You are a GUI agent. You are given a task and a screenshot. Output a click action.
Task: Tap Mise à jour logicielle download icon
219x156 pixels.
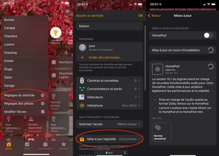coord(82,139)
